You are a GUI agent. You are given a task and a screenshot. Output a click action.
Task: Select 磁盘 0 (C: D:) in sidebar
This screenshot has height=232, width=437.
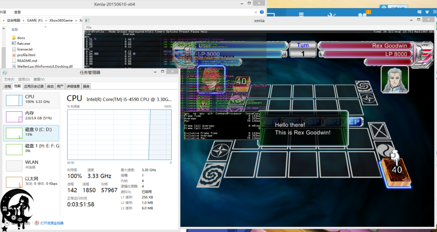point(31,133)
